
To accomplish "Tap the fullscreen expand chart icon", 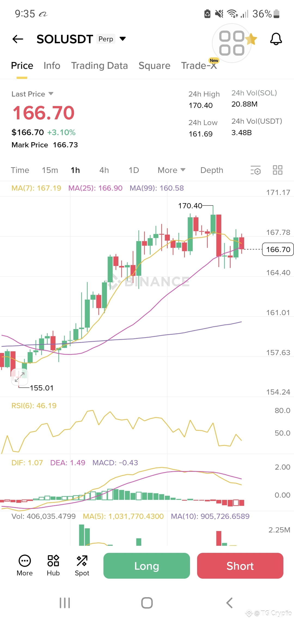I will [20, 377].
